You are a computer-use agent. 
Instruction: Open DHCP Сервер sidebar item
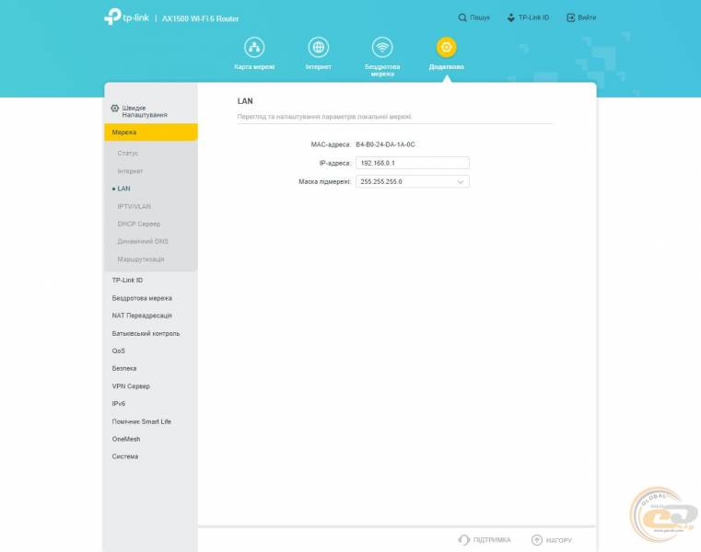click(138, 224)
